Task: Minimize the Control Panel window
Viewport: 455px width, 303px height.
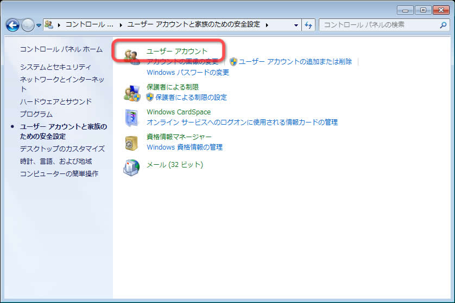Action: pyautogui.click(x=405, y=10)
